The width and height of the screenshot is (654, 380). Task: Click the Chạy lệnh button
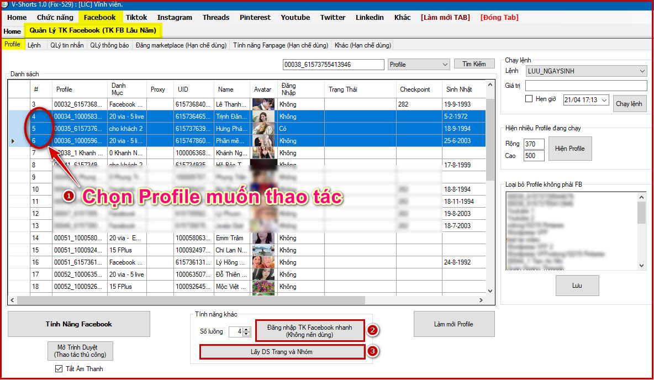(629, 104)
